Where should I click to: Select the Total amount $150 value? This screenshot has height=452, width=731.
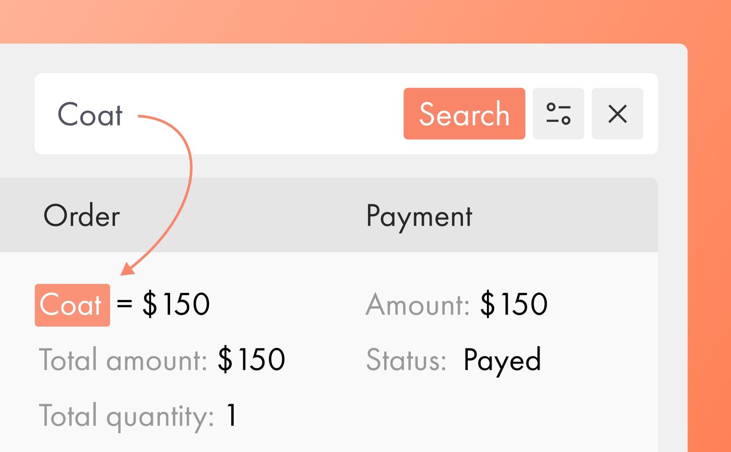[x=251, y=360]
